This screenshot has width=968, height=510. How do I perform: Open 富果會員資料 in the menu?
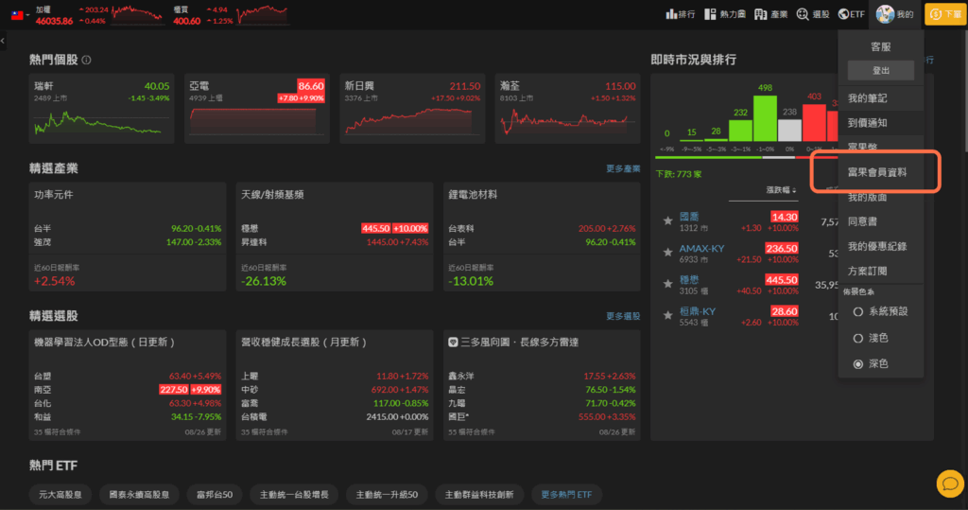pos(876,172)
